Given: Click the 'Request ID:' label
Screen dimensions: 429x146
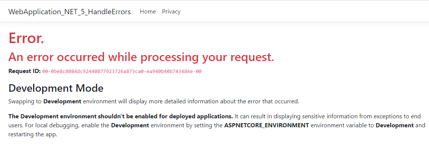Looking at the screenshot, I should point(24,72).
